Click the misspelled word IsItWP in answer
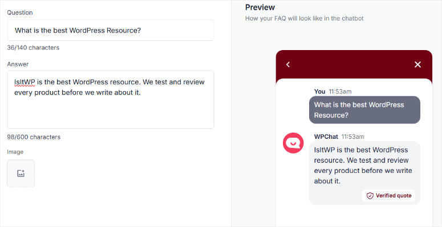 [25, 82]
